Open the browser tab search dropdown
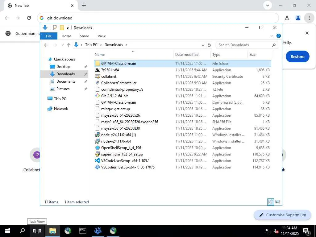This screenshot has width=316, height=237. tap(268, 6)
